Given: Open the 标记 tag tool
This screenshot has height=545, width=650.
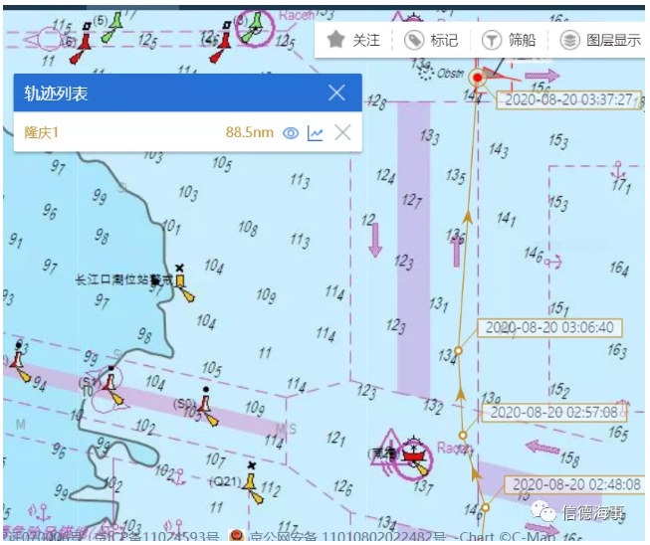Looking at the screenshot, I should tap(432, 40).
